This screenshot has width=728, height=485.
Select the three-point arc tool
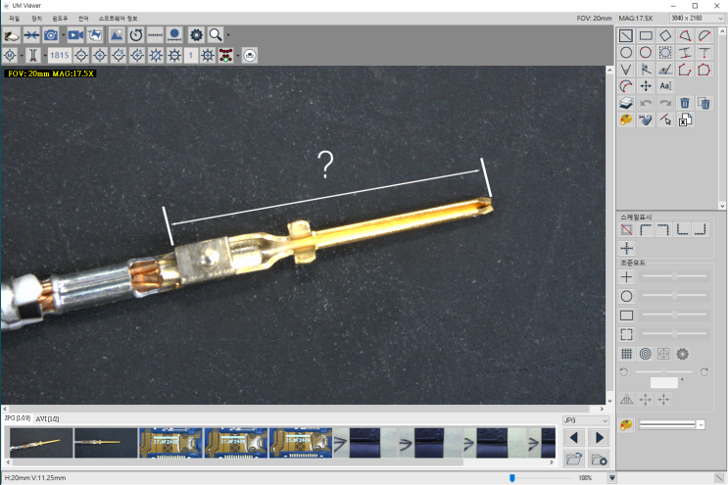pos(626,86)
